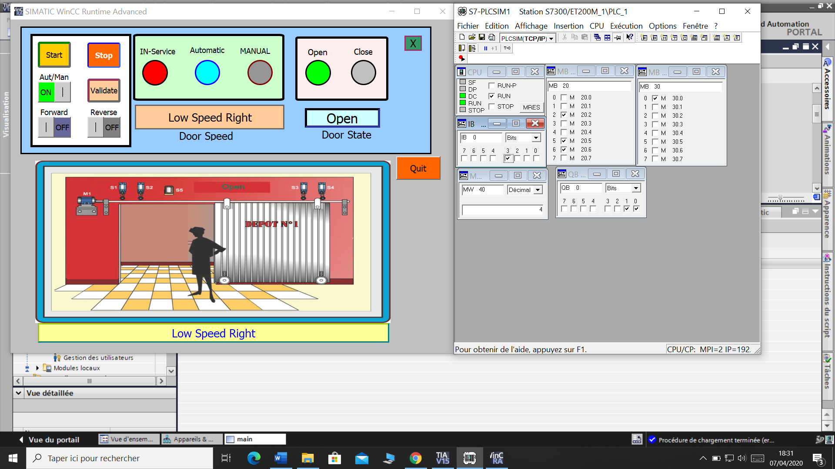Uncheck the RUN checkbox in CPU window
The width and height of the screenshot is (835, 469).
point(492,96)
